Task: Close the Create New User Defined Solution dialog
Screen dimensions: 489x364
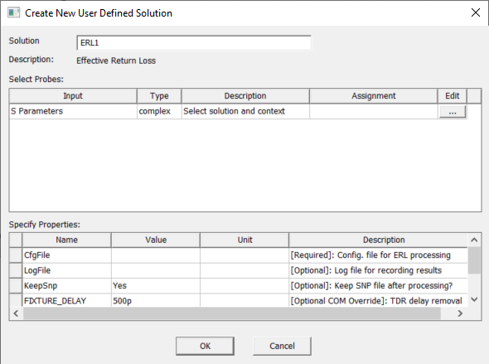Action: 475,12
